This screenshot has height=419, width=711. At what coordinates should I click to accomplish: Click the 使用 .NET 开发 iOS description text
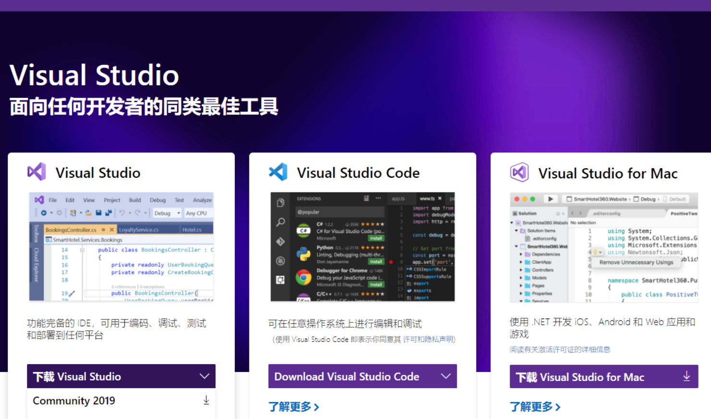pyautogui.click(x=602, y=328)
